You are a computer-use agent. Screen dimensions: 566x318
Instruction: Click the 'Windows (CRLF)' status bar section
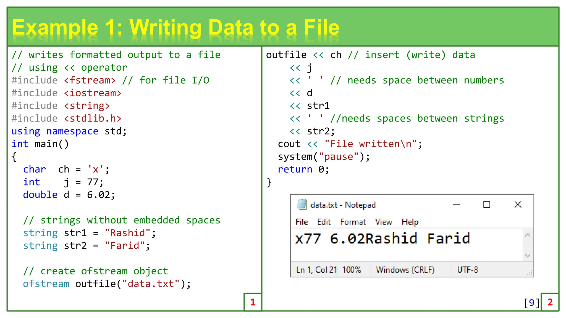pos(405,270)
